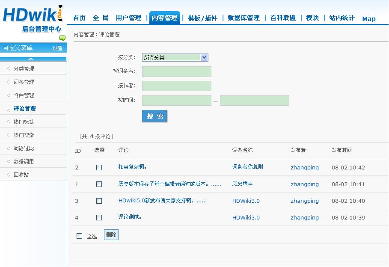Open HDWiki3.0 entry in row 4
Screen dimensions: 389x267
(246, 218)
